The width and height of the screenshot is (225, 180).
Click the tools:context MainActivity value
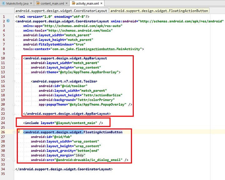coord(96,49)
